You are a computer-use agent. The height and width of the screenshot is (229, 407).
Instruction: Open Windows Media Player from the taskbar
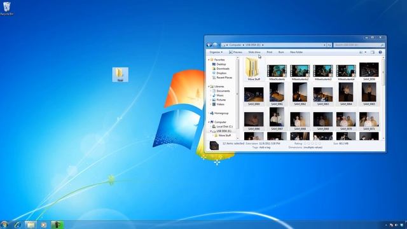coord(44,225)
